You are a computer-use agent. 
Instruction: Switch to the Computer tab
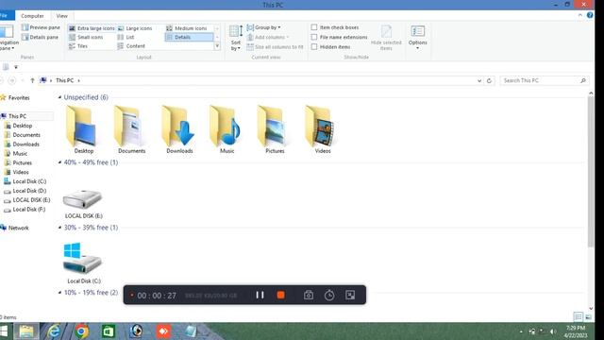[32, 16]
